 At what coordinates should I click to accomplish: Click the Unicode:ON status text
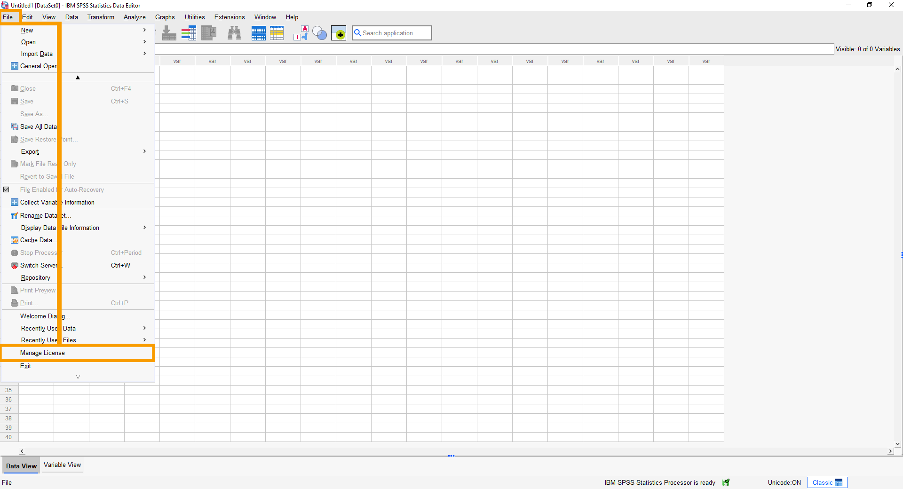784,482
